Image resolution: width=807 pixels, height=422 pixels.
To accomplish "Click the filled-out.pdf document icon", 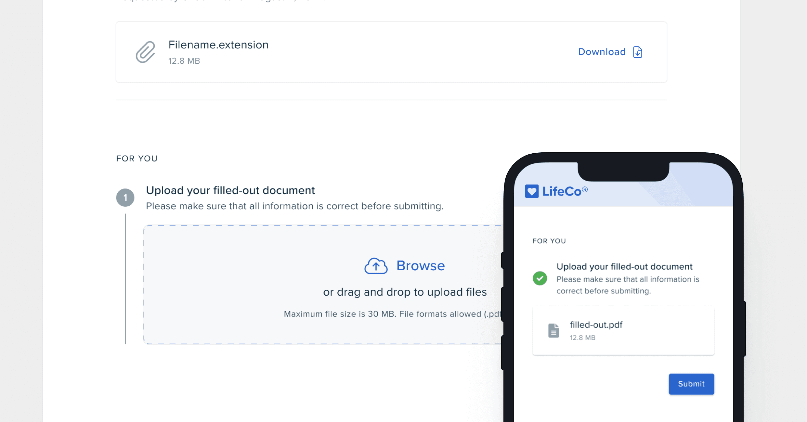I will [x=553, y=331].
